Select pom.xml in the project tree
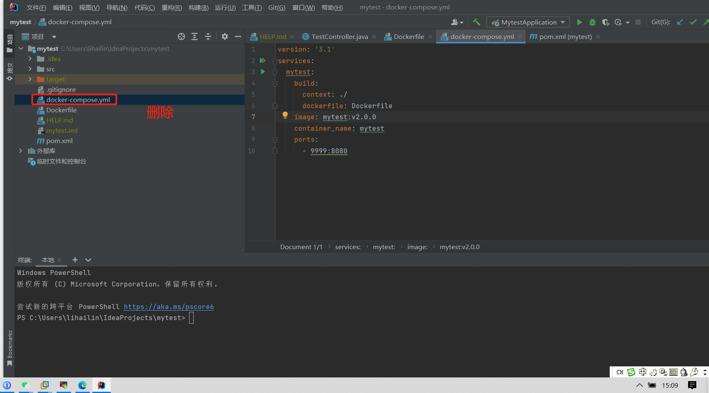This screenshot has height=393, width=709. [59, 141]
